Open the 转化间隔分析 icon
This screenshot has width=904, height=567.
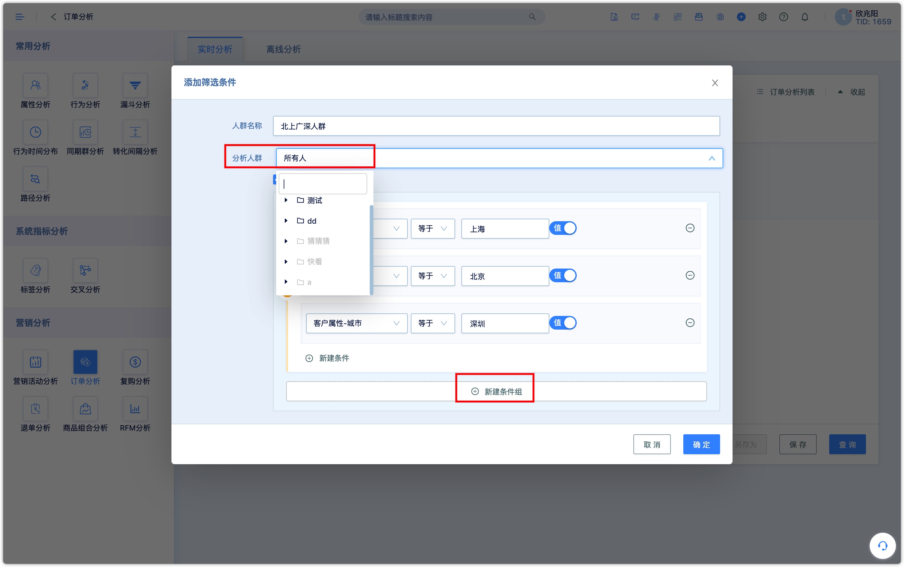tap(135, 132)
